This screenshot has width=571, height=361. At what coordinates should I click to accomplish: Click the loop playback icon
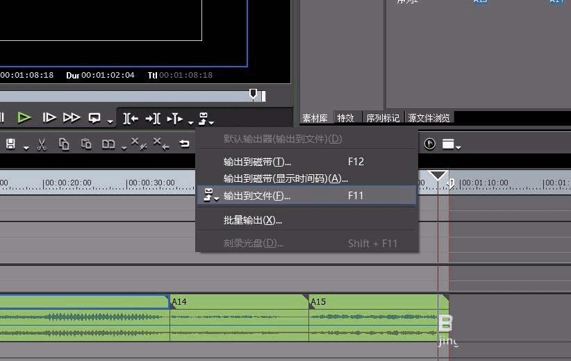click(x=94, y=118)
